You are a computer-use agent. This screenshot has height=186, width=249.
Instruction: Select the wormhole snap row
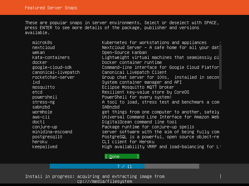pyautogui.click(x=122, y=112)
